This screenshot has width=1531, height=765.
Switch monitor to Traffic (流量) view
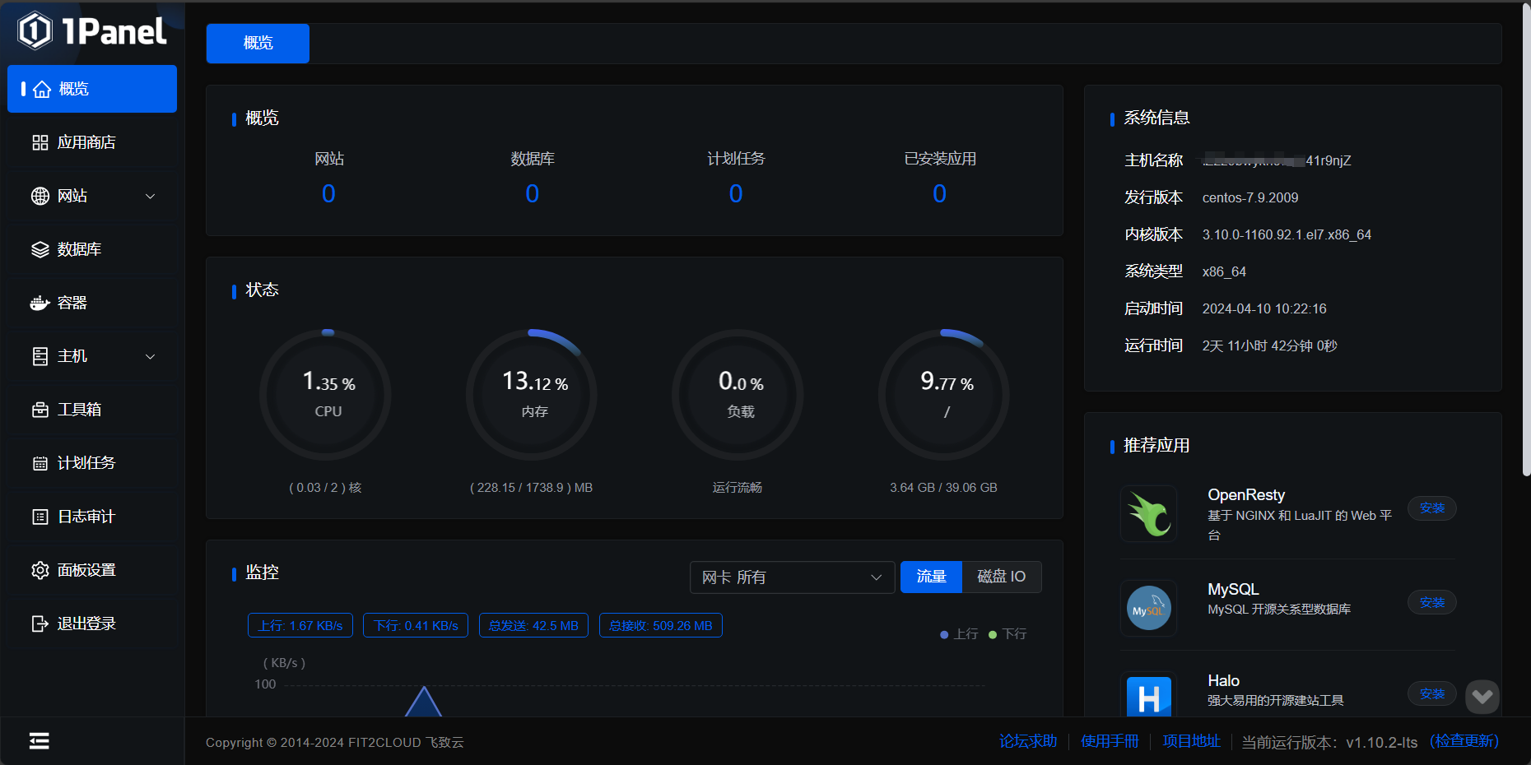931,577
